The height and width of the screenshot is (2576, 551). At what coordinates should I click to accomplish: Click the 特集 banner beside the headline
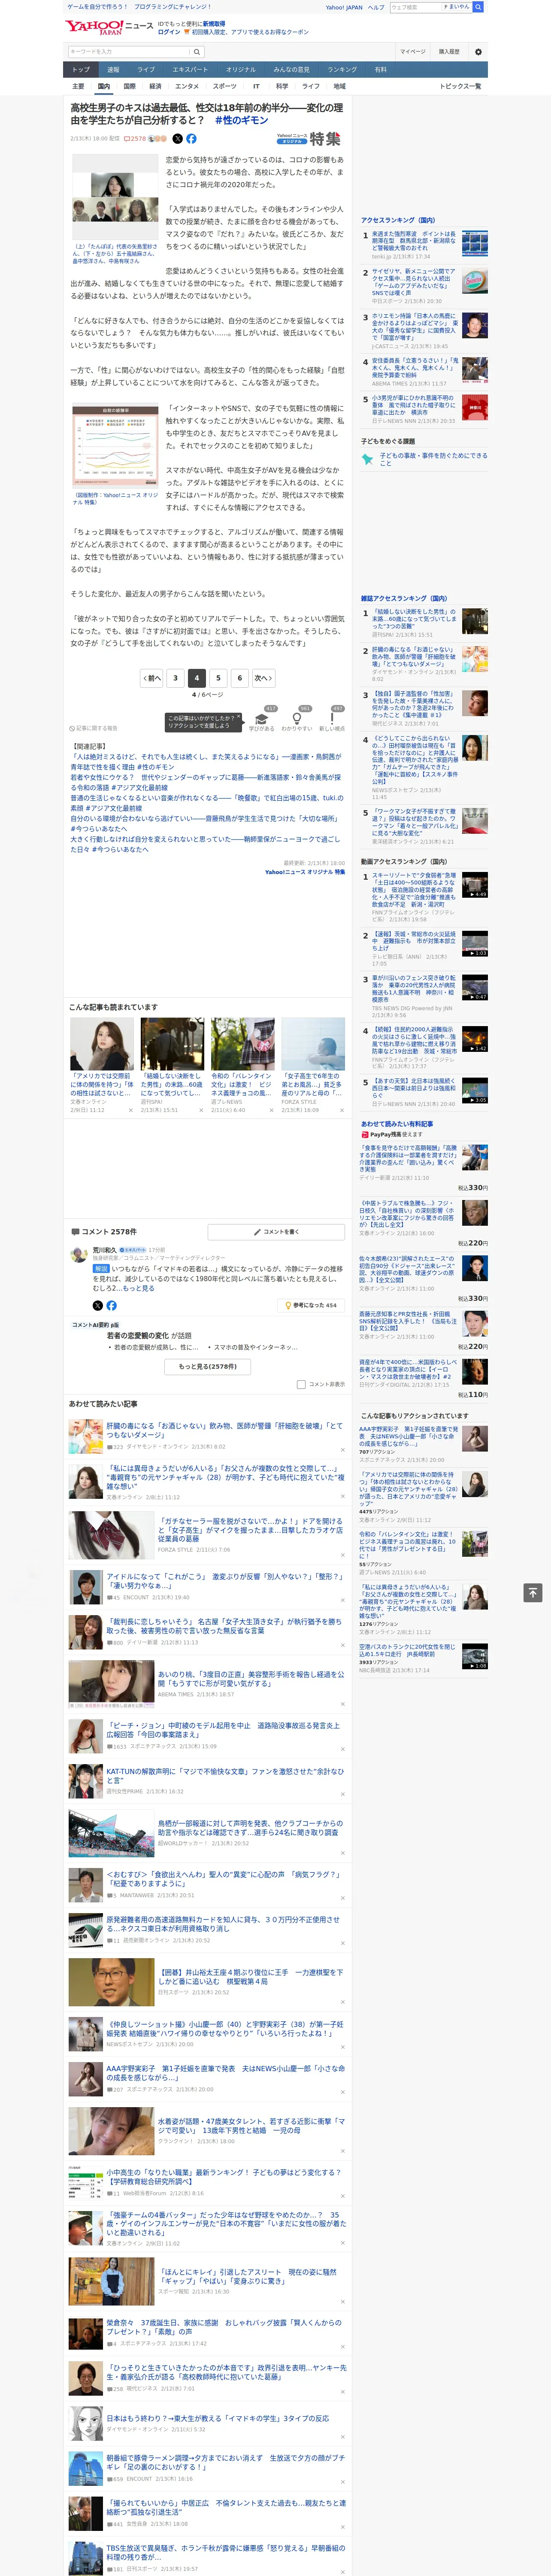coord(309,139)
